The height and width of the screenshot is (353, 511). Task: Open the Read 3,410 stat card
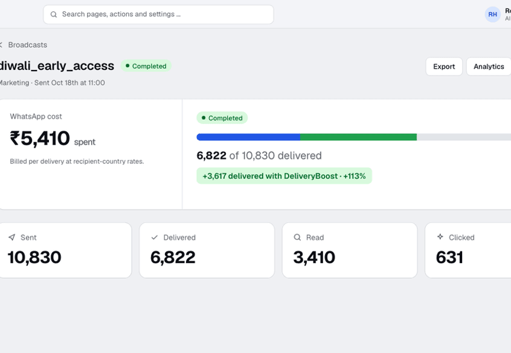click(350, 250)
